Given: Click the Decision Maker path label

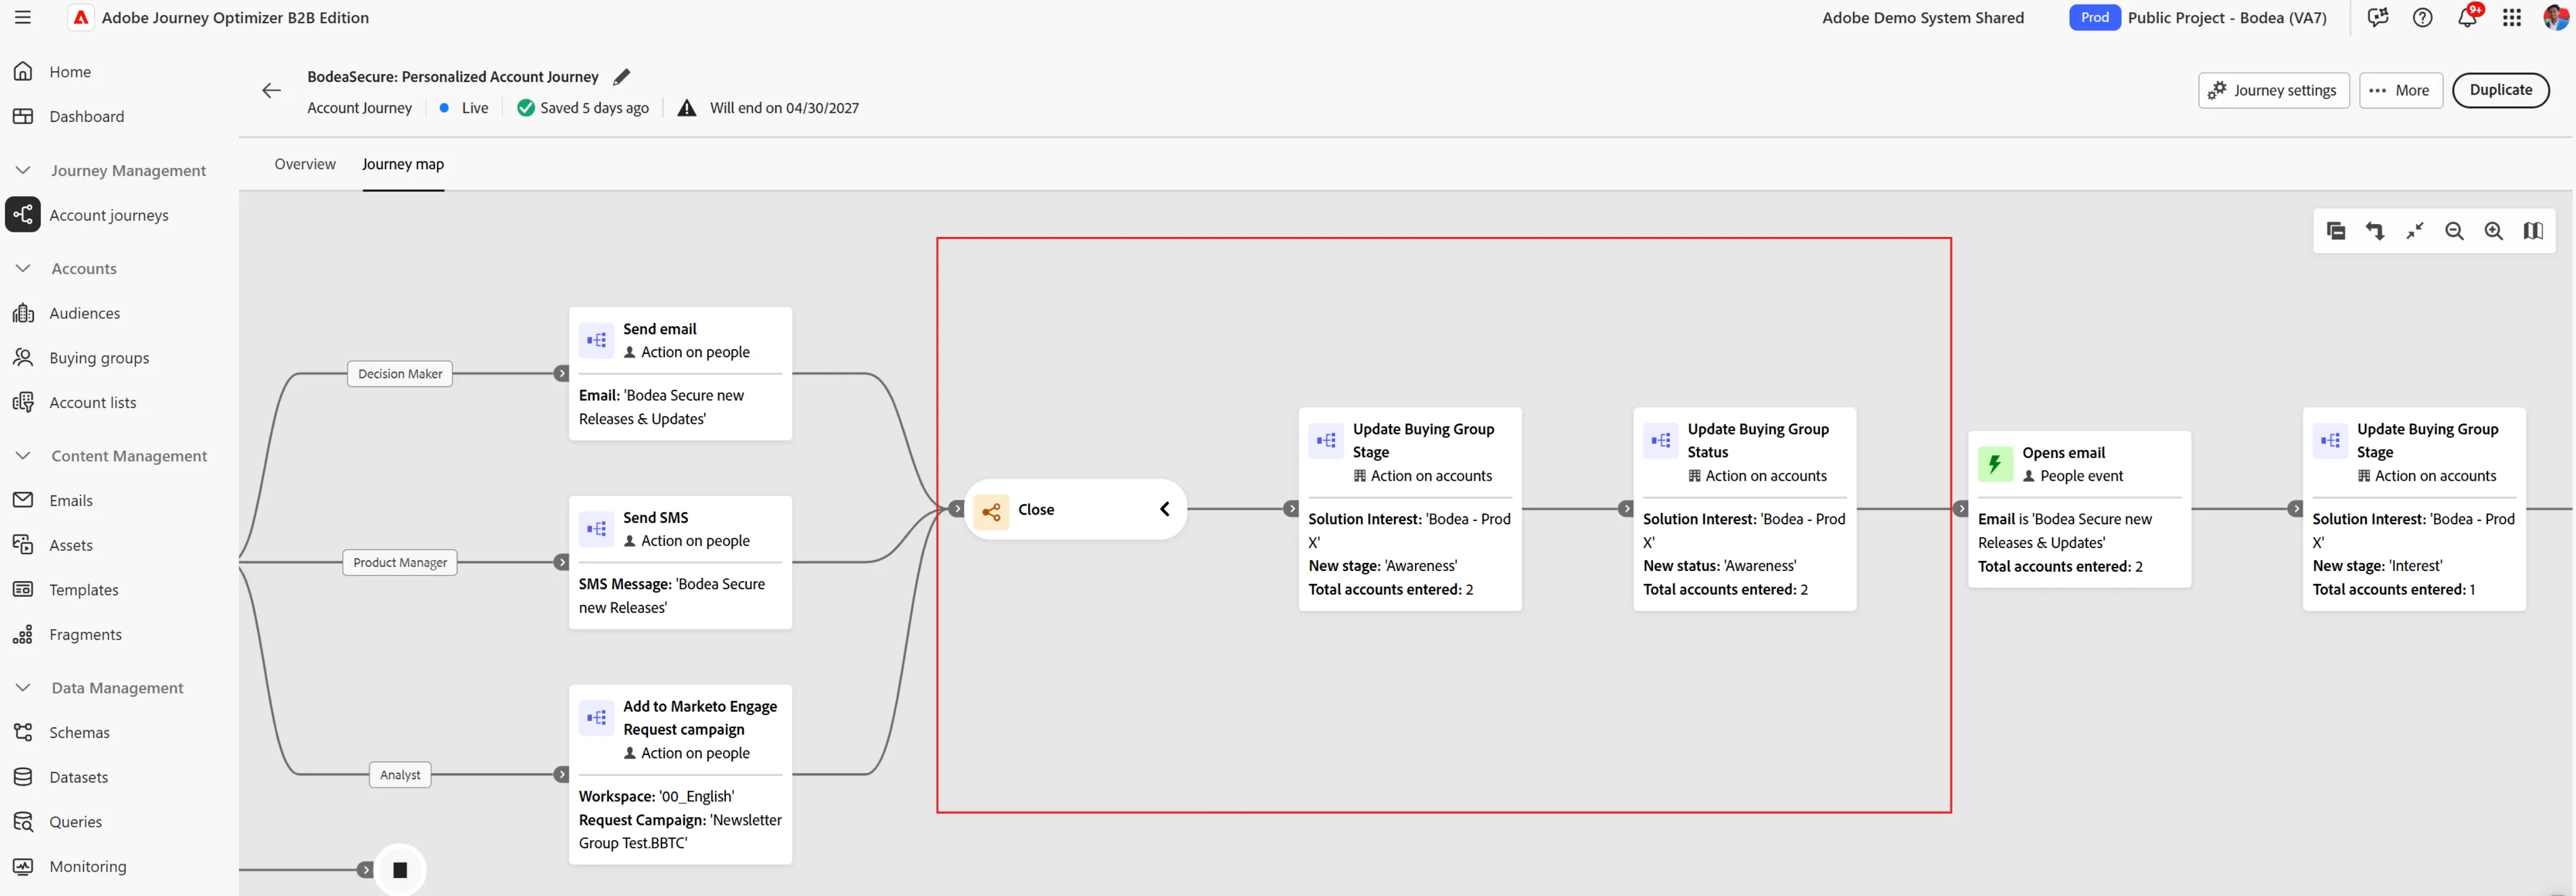Looking at the screenshot, I should 400,374.
